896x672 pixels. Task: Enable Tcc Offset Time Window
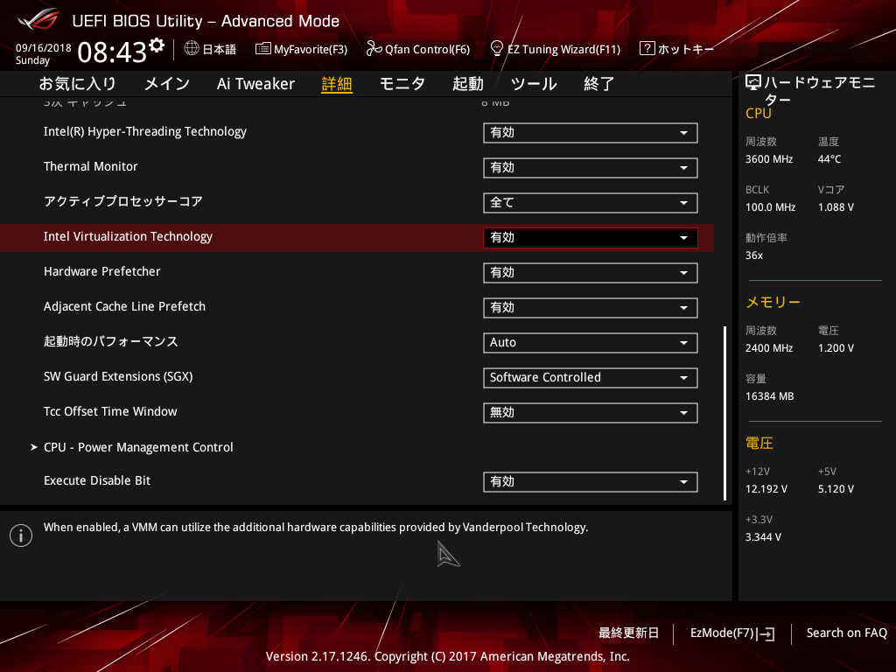coord(590,412)
